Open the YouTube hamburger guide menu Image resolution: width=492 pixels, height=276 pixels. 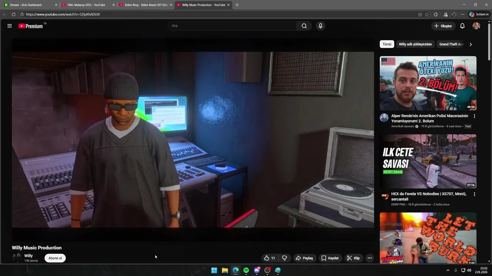tap(10, 26)
